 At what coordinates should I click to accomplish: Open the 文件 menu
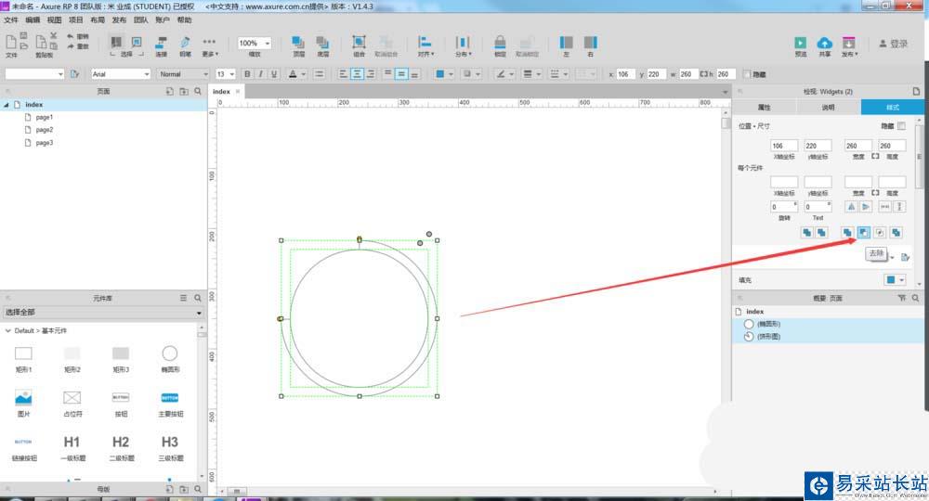click(10, 19)
